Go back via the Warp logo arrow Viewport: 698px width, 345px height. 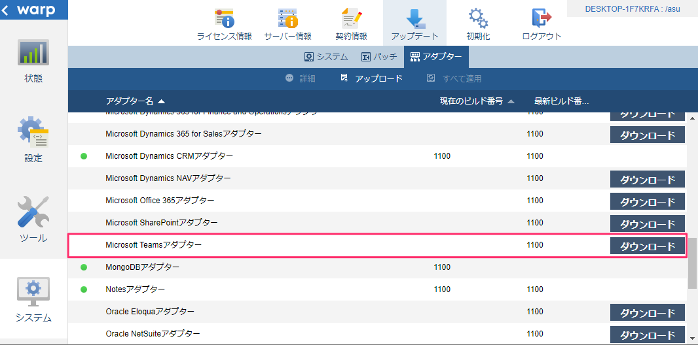point(5,10)
